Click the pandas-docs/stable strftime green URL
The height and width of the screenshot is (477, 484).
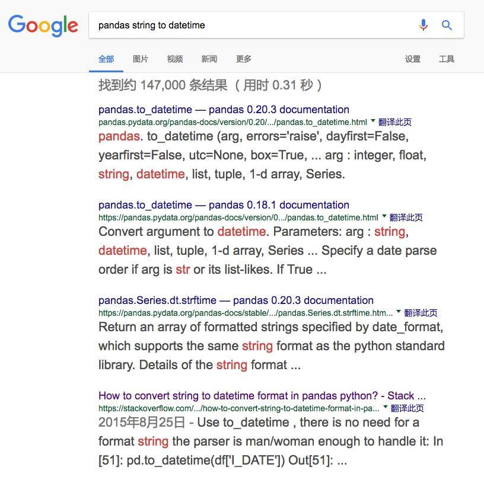point(246,313)
